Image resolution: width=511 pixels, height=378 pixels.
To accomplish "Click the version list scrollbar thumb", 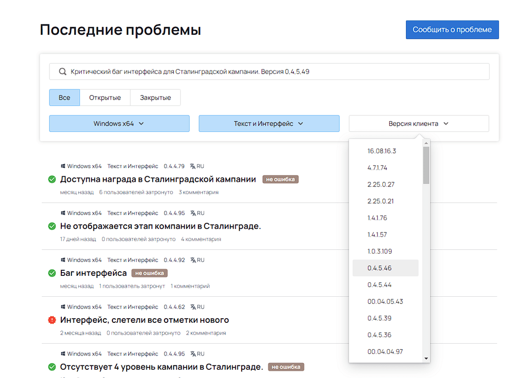I will 426,165.
